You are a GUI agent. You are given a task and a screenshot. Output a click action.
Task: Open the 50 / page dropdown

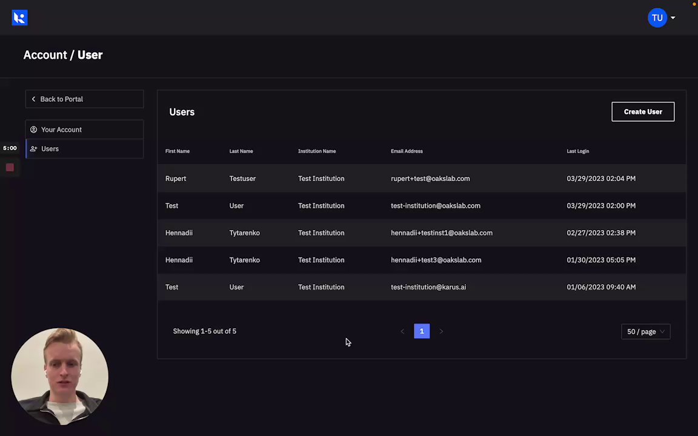point(645,332)
